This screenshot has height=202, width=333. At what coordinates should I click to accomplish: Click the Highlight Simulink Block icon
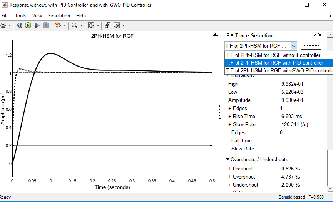tap(58, 26)
